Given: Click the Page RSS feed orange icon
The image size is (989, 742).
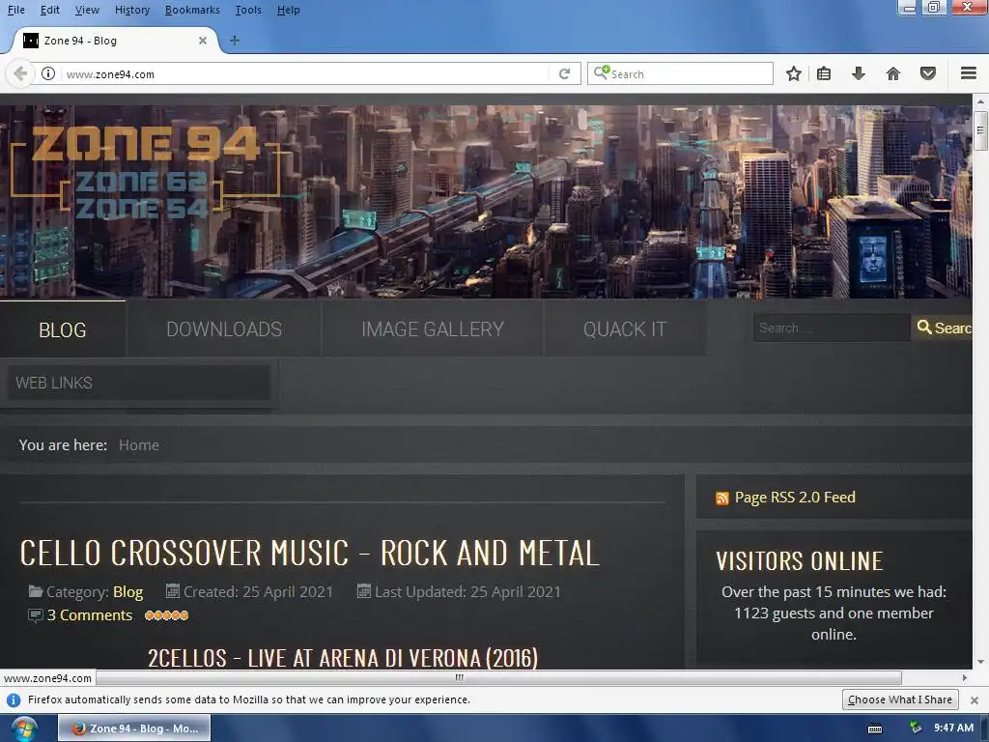Looking at the screenshot, I should pos(722,499).
